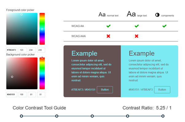Click the foreground red value field 123
The height and width of the screenshot is (122, 185).
[22, 50]
